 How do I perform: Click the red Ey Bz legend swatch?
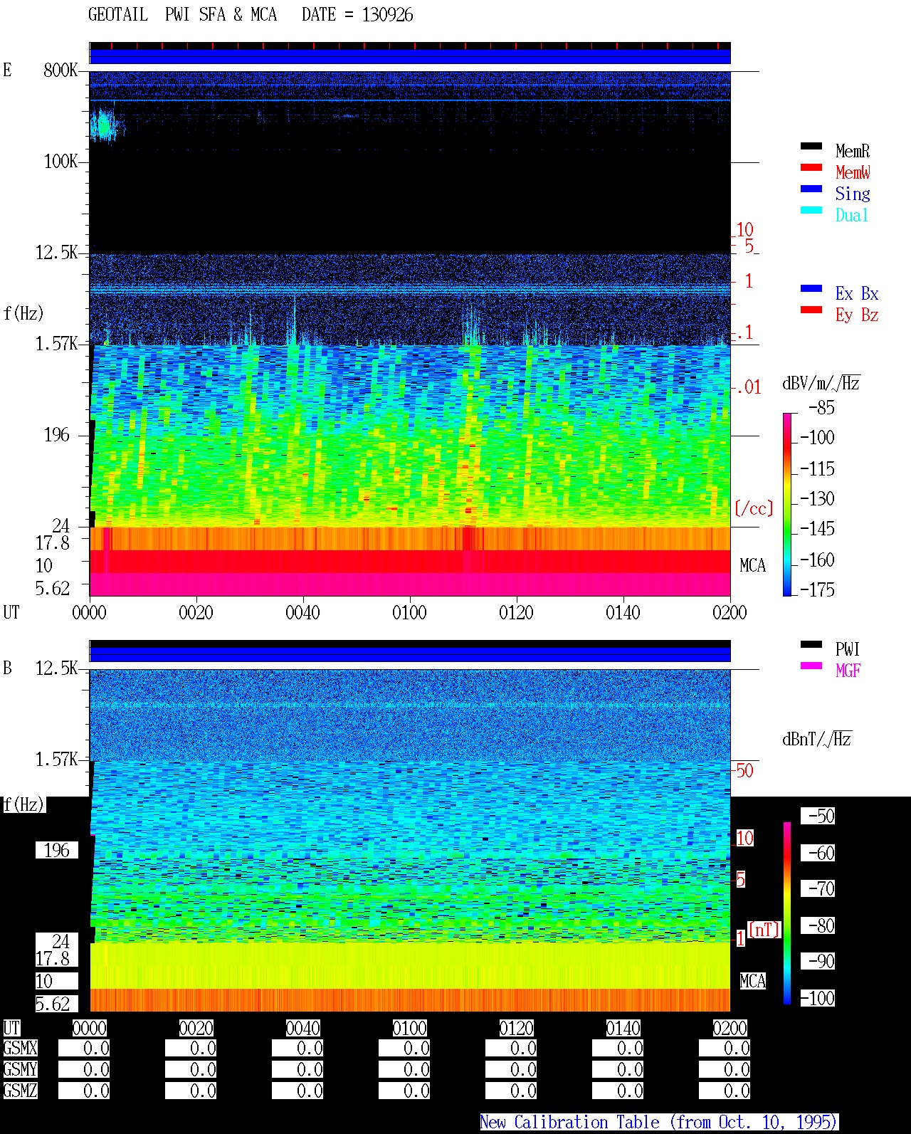tap(811, 310)
